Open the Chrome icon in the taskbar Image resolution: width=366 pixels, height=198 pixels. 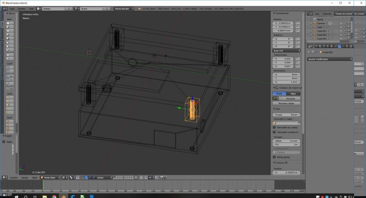pyautogui.click(x=54, y=196)
